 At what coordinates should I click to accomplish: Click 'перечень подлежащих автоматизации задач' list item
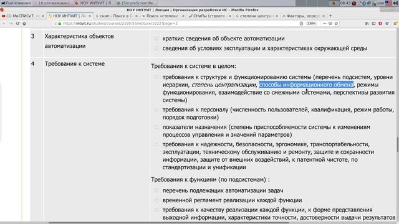pos(223,190)
